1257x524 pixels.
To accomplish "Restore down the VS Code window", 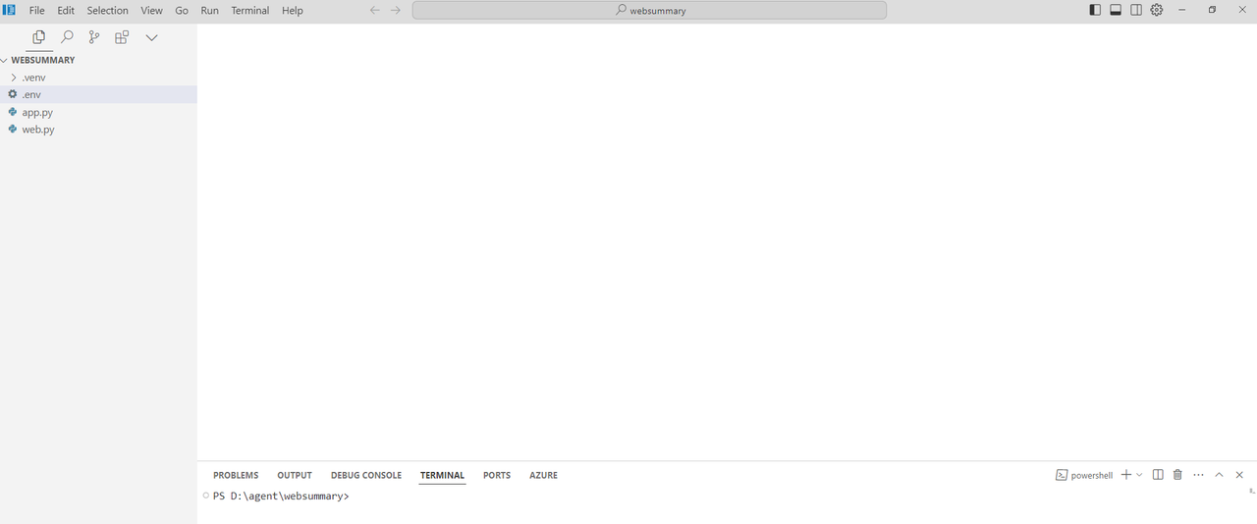I will (x=1212, y=10).
